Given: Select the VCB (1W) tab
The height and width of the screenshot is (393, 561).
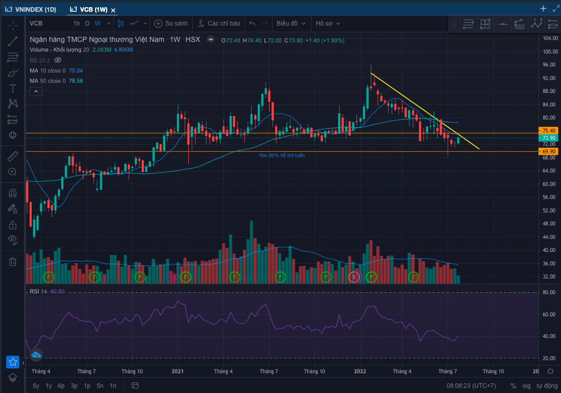Looking at the screenshot, I should click(x=89, y=9).
